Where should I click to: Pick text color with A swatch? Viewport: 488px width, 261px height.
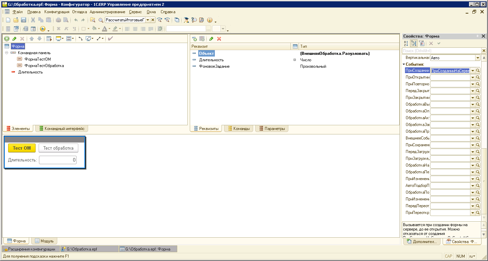point(104,29)
